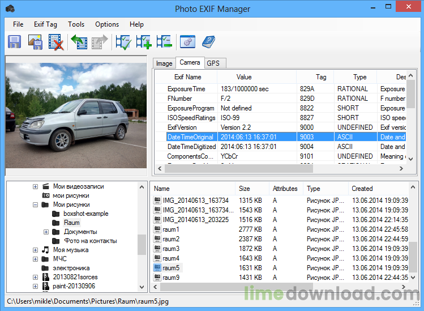Click the car photo preview image
424x311 pixels.
76,116
